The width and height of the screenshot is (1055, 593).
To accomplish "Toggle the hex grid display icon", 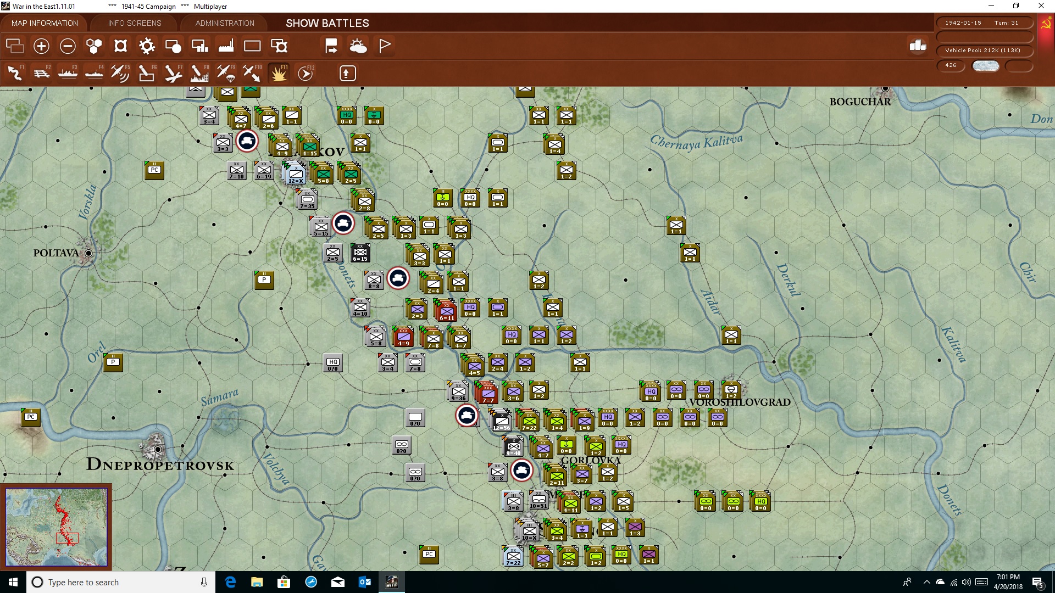I will click(x=94, y=46).
